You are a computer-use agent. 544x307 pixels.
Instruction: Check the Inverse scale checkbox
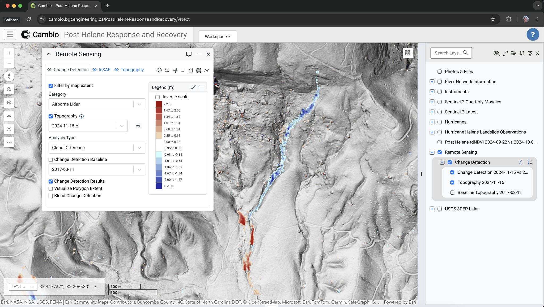pos(158,97)
